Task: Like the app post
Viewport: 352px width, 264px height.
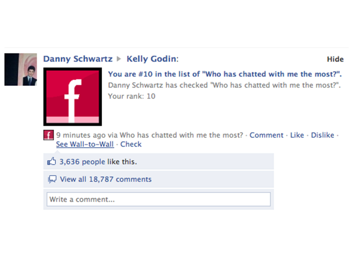Action: [297, 135]
